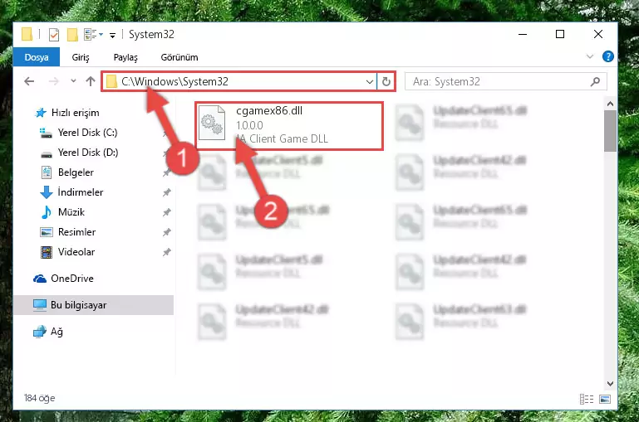The width and height of the screenshot is (639, 422).
Task: Click the Ara: System32 search box
Action: (x=505, y=82)
